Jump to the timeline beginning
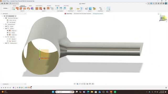This screenshot has height=94, width=168. pyautogui.click(x=1, y=88)
